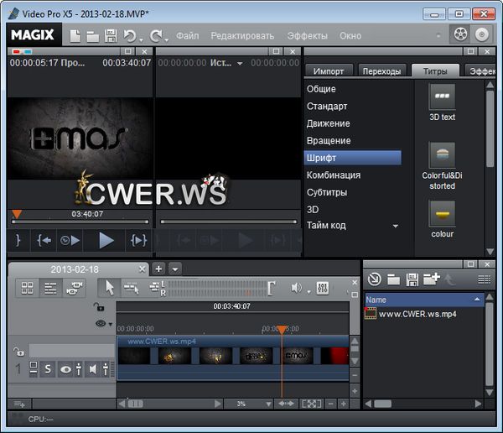
Task: Fit the whole movie to timeline width
Action: [x=286, y=404]
